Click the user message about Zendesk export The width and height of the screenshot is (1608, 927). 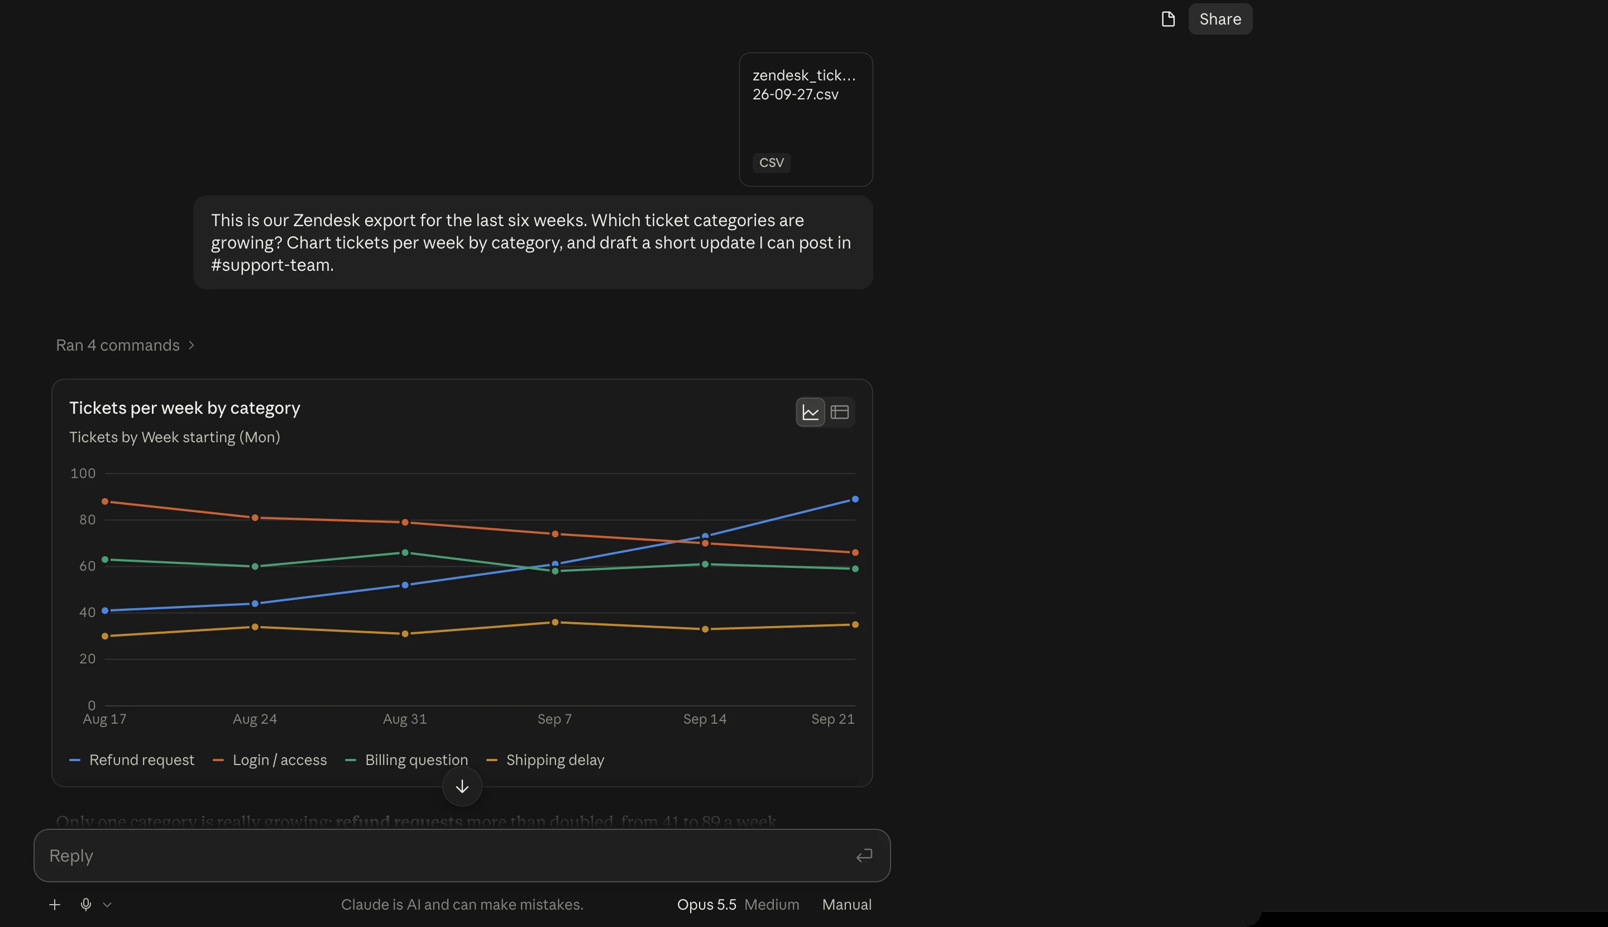[532, 242]
